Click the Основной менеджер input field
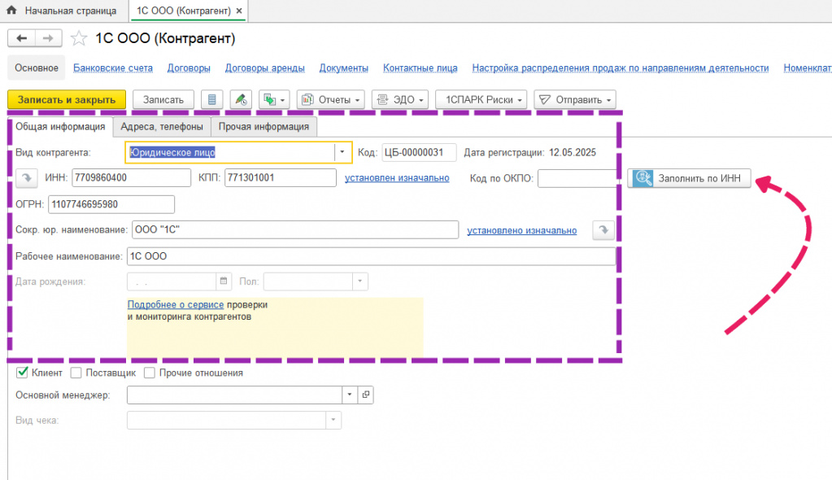The image size is (832, 480). click(x=234, y=395)
